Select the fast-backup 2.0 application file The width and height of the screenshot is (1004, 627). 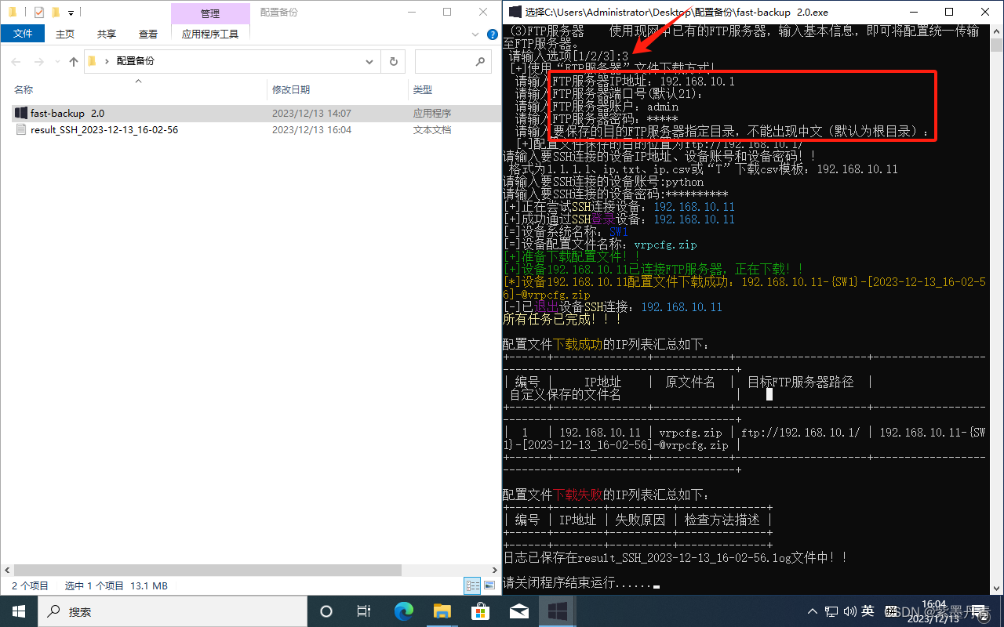[256, 114]
